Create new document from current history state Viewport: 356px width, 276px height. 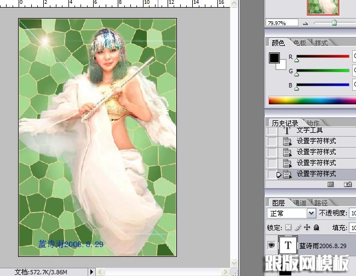[331, 185]
